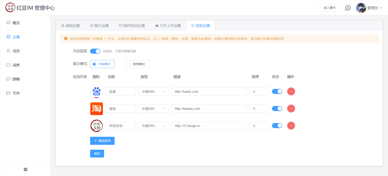Open the type dropdown for 淘宝
The width and height of the screenshot is (388, 176).
coord(153,109)
